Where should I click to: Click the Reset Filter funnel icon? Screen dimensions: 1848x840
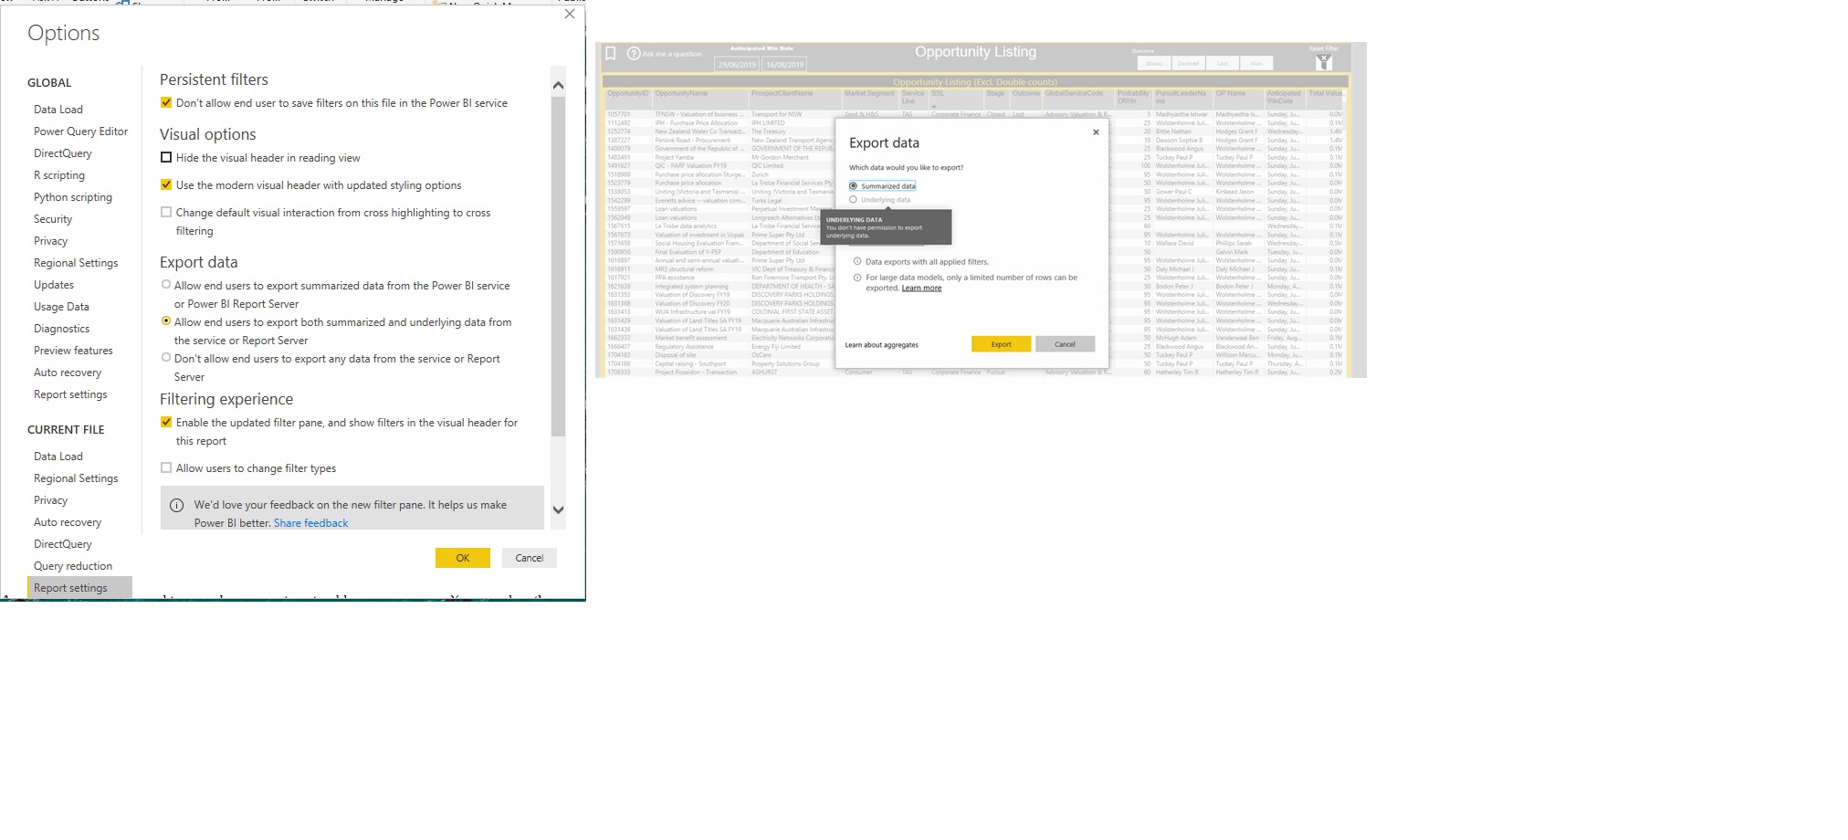pyautogui.click(x=1324, y=62)
